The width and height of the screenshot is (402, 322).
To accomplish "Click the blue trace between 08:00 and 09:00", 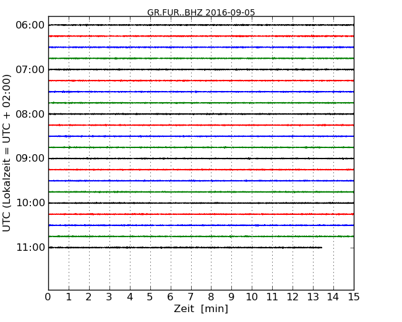I will point(201,136).
